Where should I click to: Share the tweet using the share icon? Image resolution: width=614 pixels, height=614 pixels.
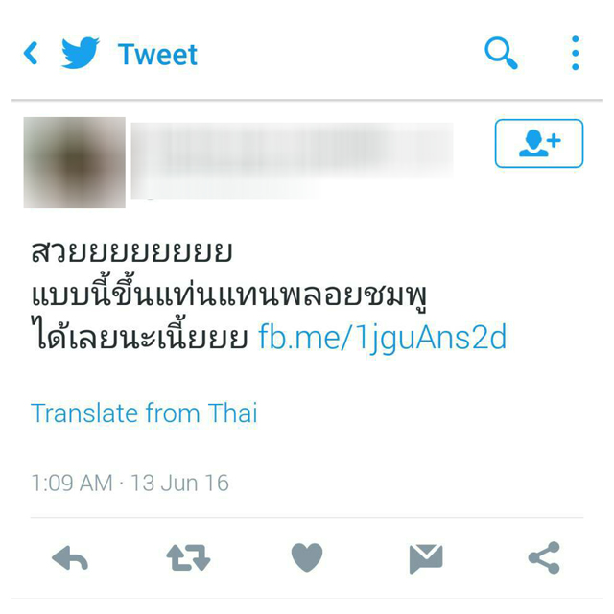click(544, 558)
